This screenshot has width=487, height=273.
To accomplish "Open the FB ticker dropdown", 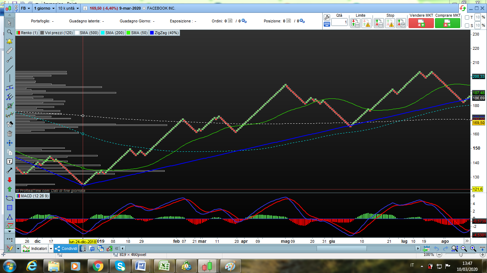I will 26,8.
